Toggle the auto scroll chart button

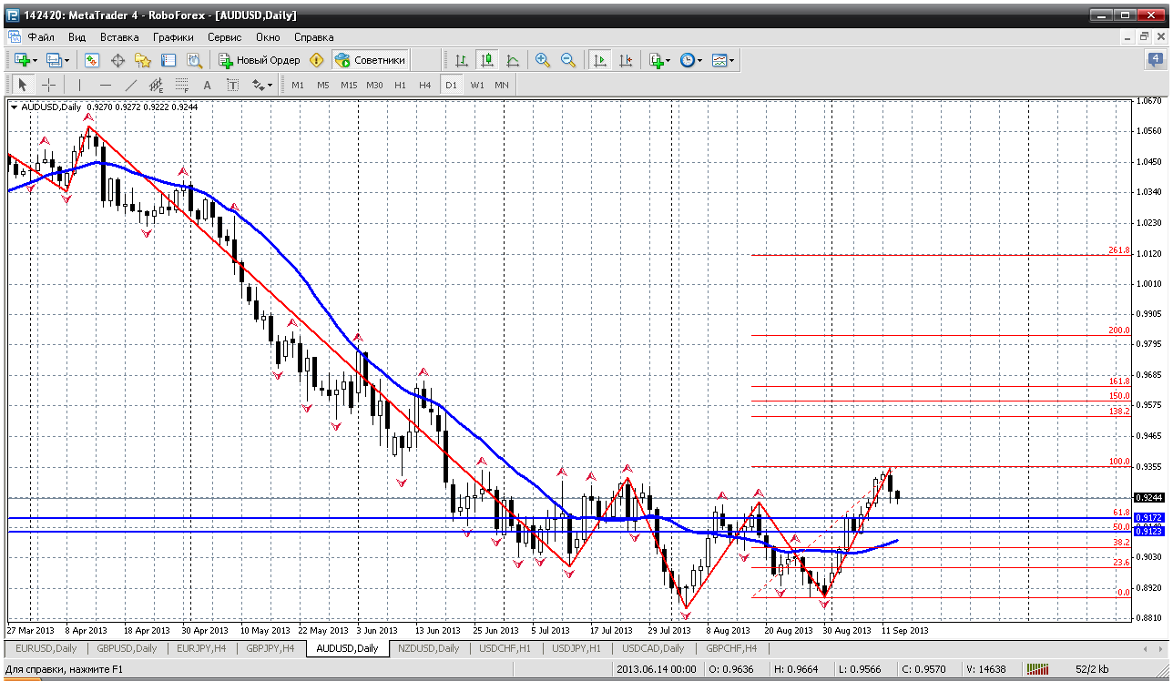coord(600,60)
